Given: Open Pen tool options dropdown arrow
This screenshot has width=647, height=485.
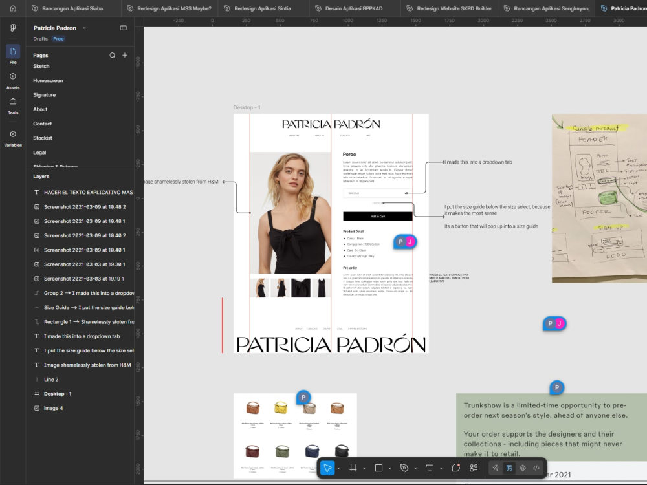Looking at the screenshot, I should [x=415, y=468].
